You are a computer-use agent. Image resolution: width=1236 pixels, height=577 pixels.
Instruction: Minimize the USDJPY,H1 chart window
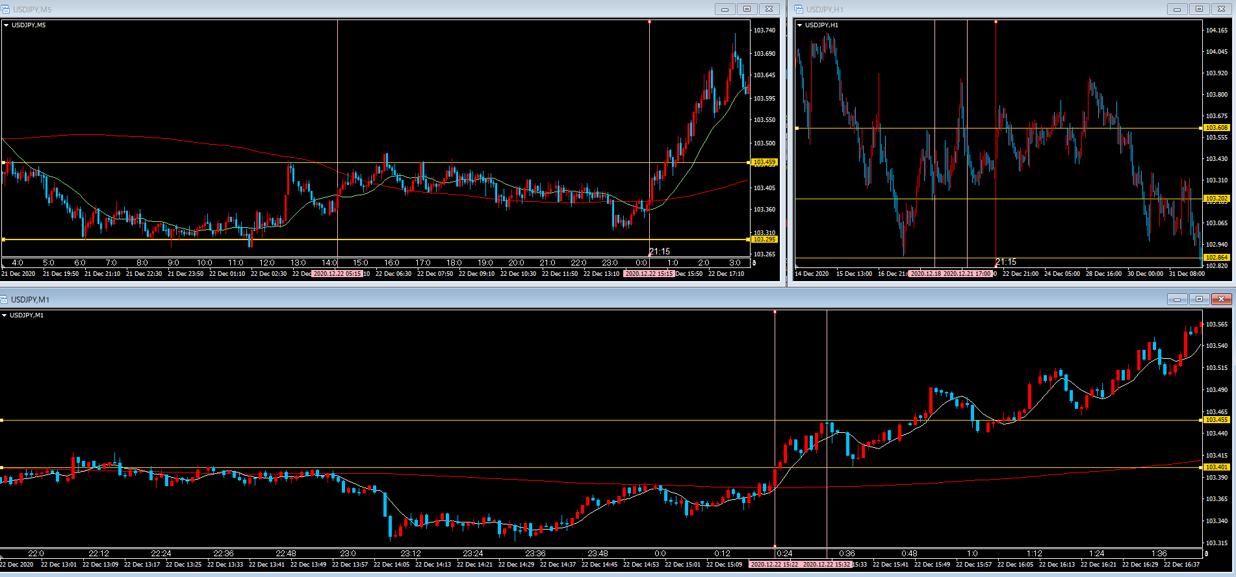pyautogui.click(x=1177, y=9)
